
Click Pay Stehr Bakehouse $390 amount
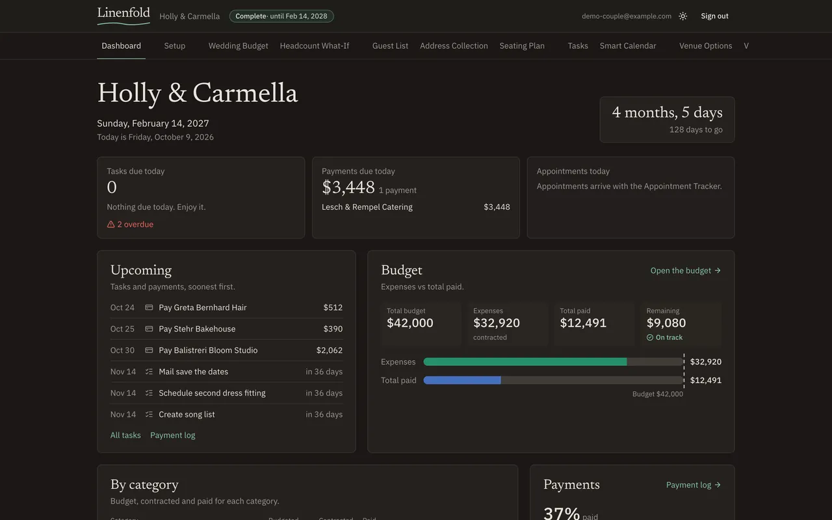coord(333,329)
